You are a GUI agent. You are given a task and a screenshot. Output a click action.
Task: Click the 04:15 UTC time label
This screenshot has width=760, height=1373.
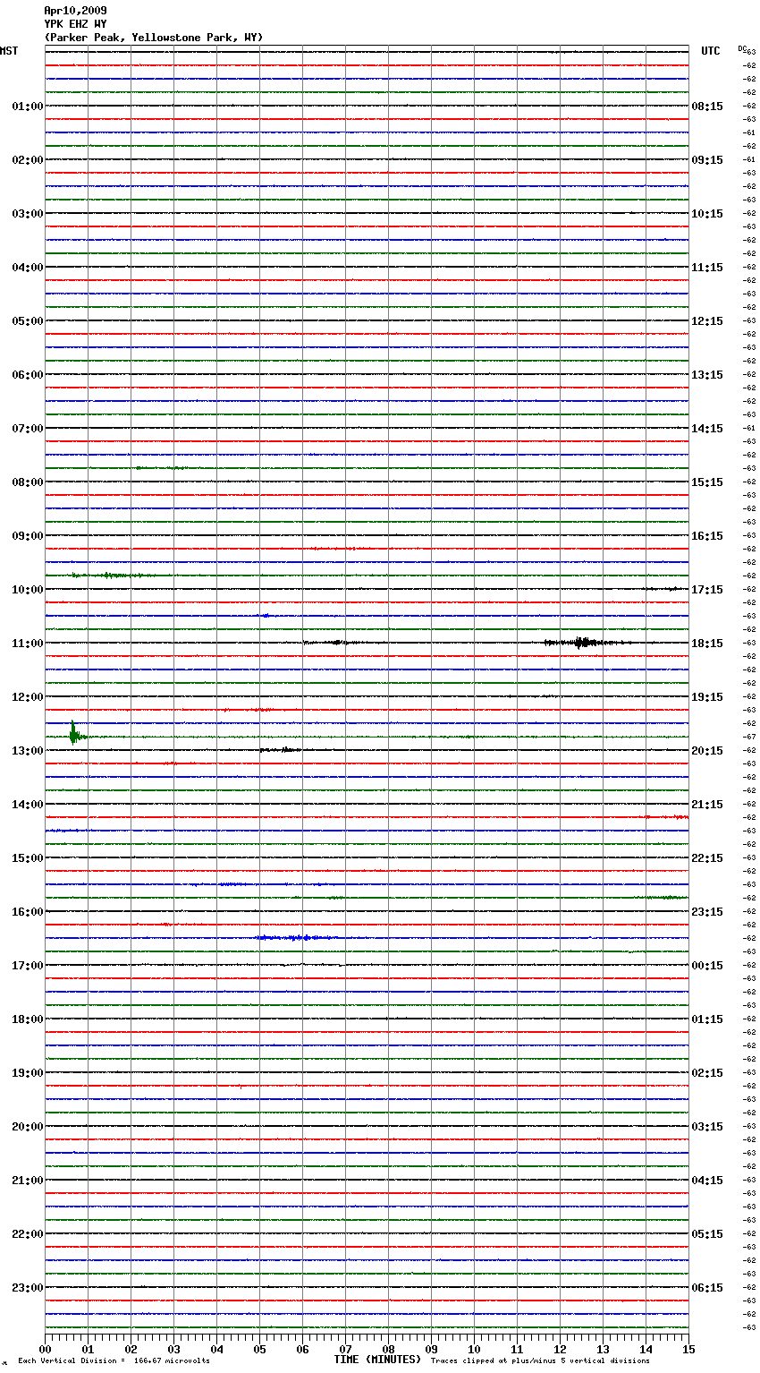pyautogui.click(x=707, y=1181)
